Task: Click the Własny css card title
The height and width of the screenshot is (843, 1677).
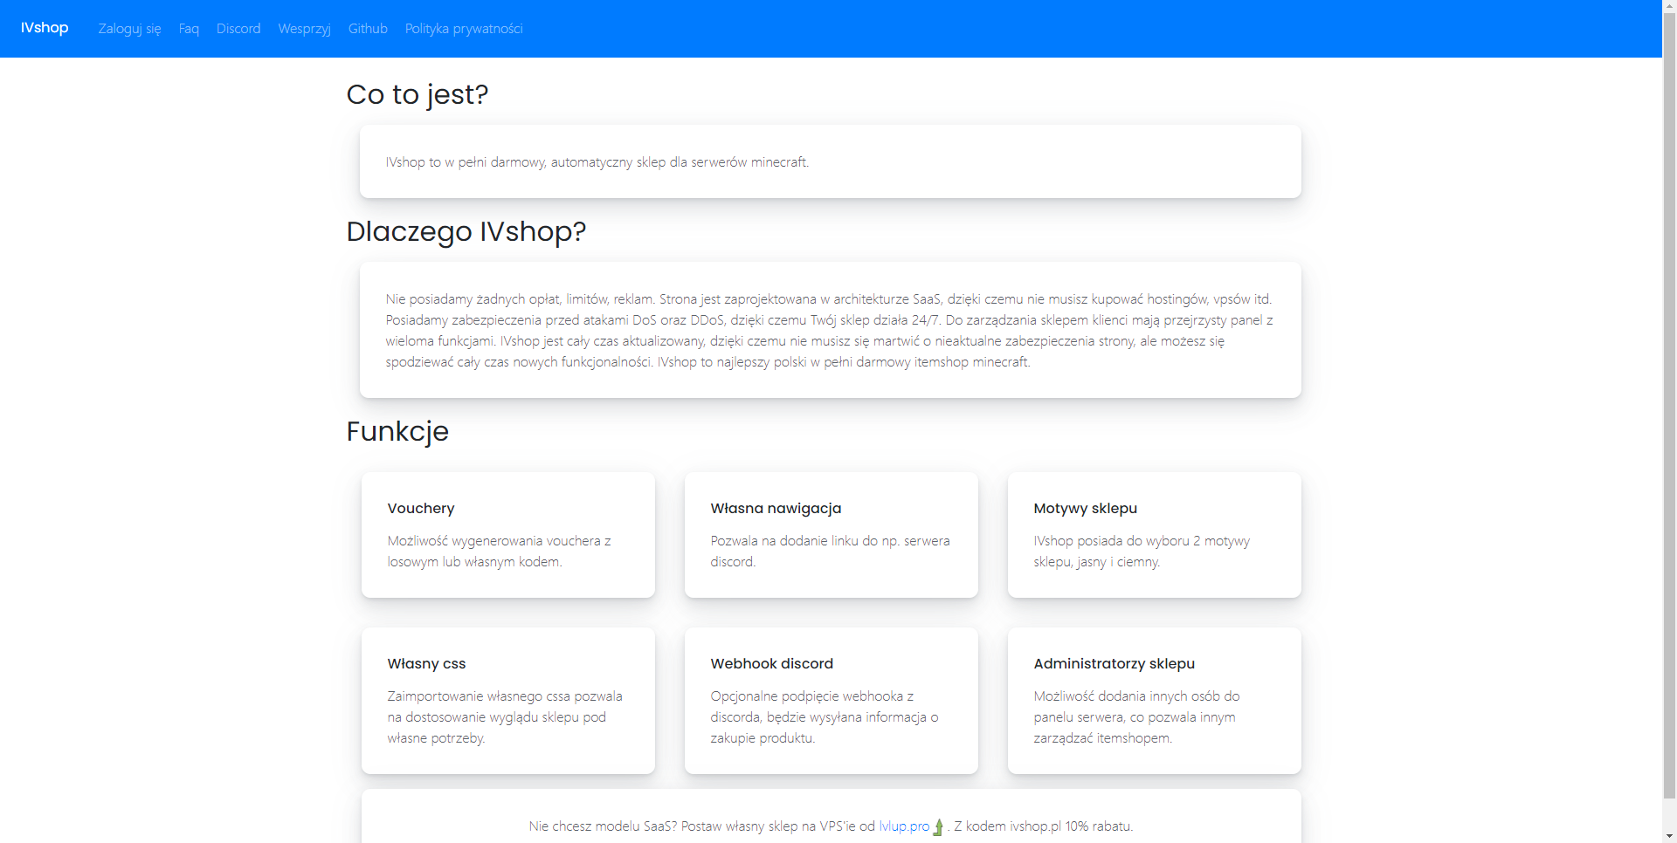Action: pyautogui.click(x=426, y=663)
